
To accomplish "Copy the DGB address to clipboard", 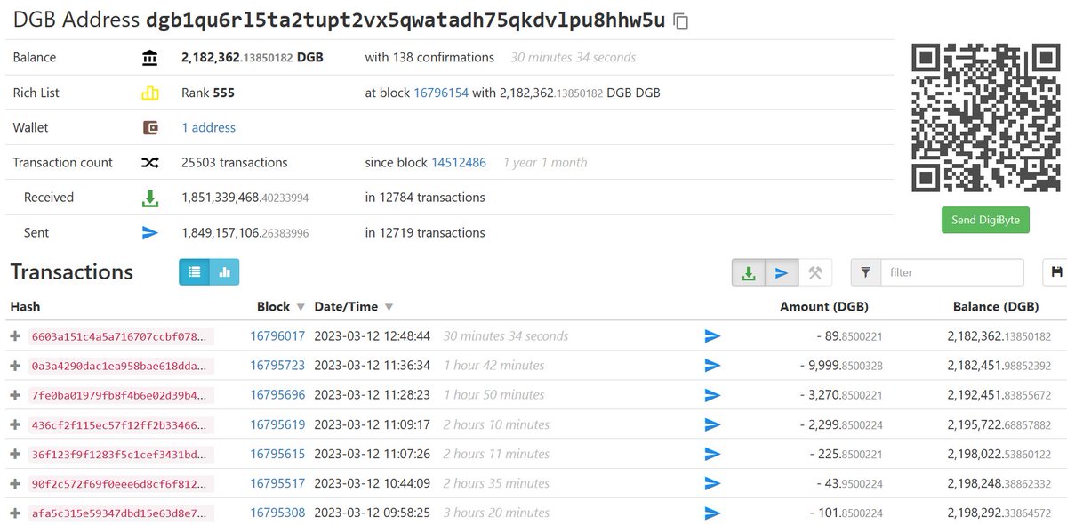I will (x=681, y=21).
